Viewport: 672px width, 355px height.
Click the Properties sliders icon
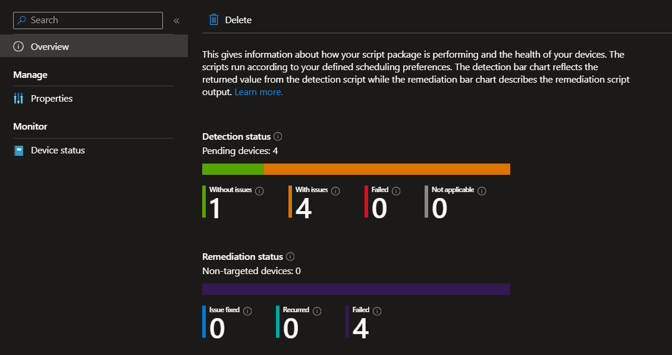(x=18, y=99)
